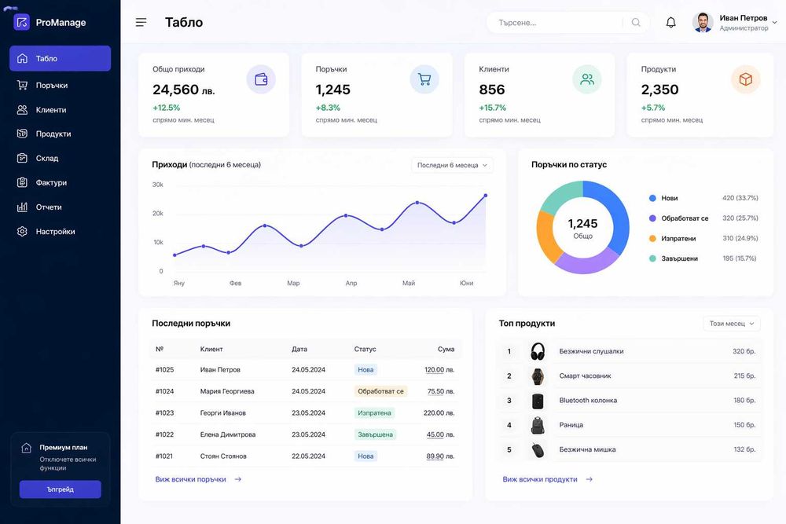The image size is (786, 524).
Task: Open the Последни 6 месеца dropdown
Action: pos(452,165)
